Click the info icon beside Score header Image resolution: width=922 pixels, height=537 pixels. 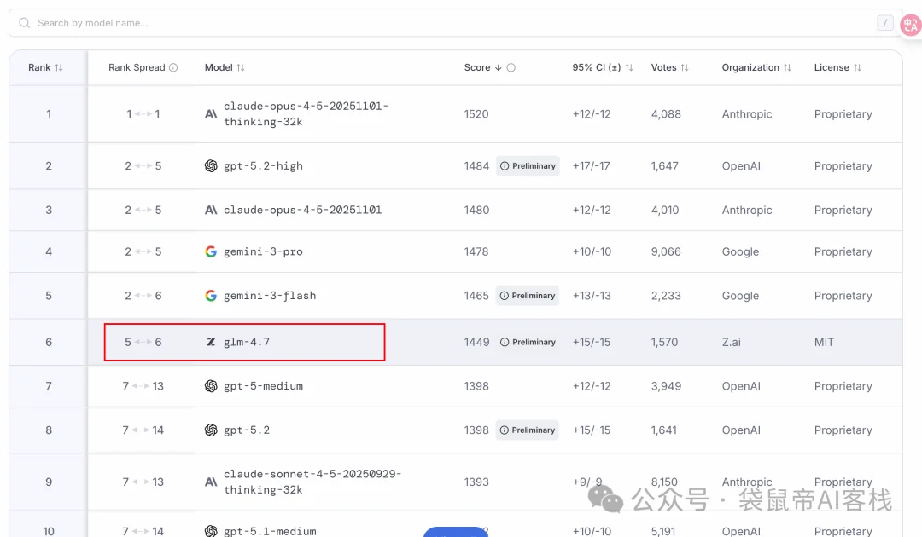(x=511, y=67)
